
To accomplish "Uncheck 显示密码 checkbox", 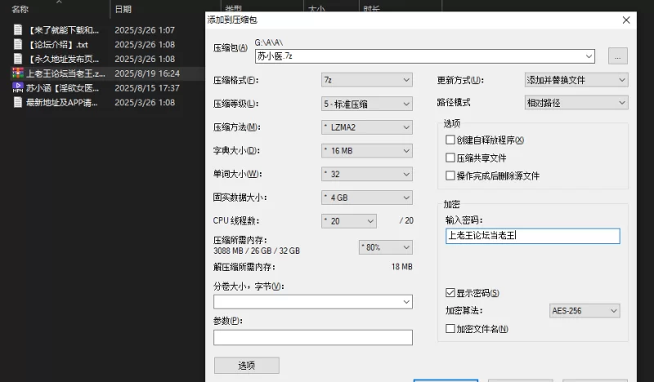I will tap(450, 293).
